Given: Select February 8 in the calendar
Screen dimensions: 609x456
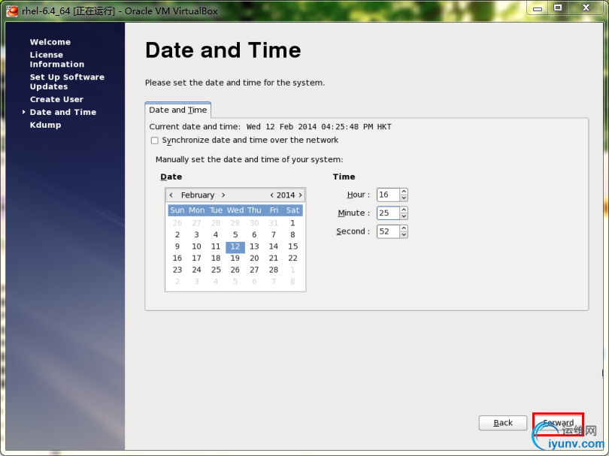Looking at the screenshot, I should 292,235.
